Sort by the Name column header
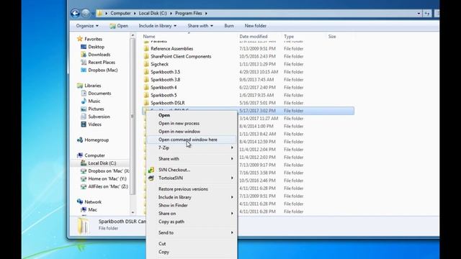 (x=149, y=37)
